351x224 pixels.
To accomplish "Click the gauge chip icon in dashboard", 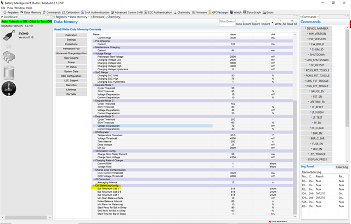I will tap(9, 57).
